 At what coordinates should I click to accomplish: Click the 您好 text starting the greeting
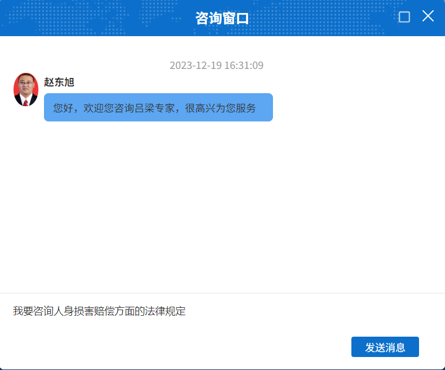pyautogui.click(x=63, y=108)
